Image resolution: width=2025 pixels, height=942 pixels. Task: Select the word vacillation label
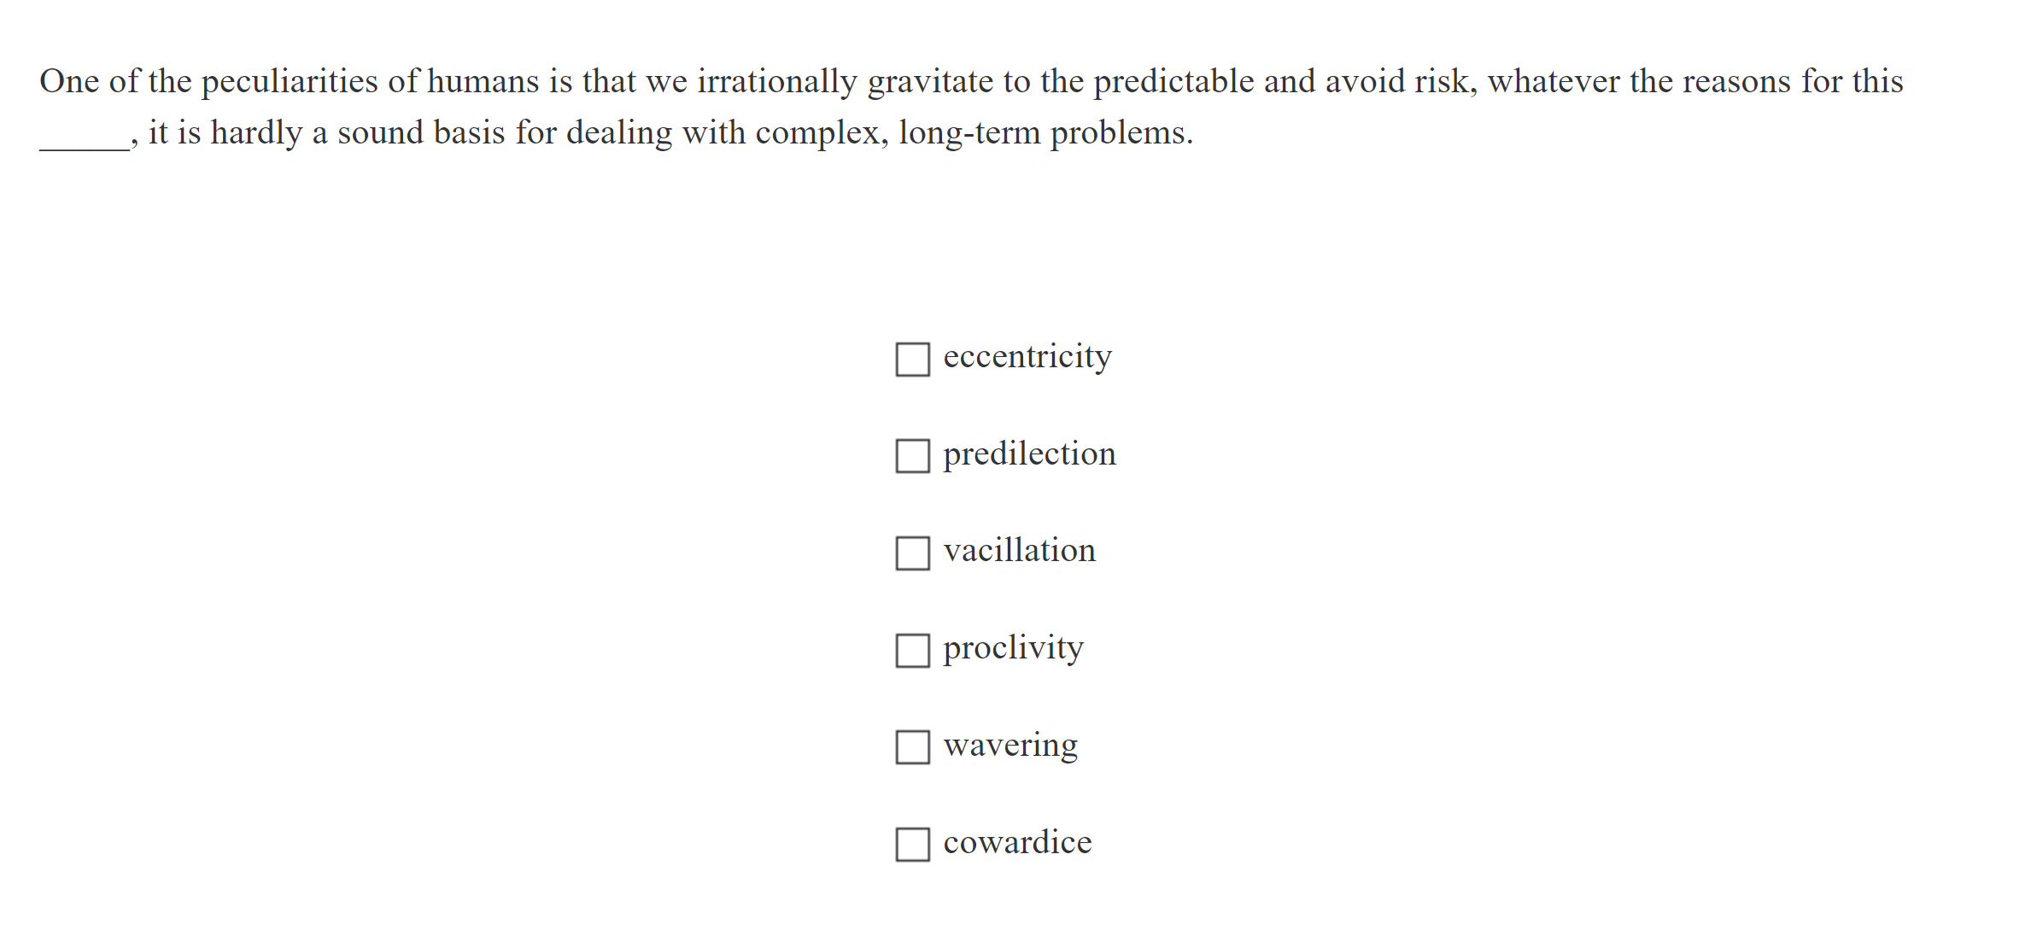click(1019, 551)
